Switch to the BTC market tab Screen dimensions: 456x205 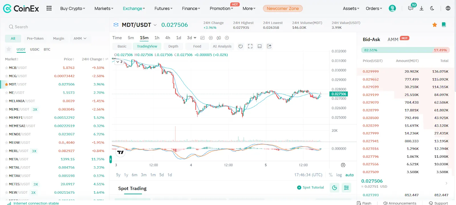(x=47, y=49)
